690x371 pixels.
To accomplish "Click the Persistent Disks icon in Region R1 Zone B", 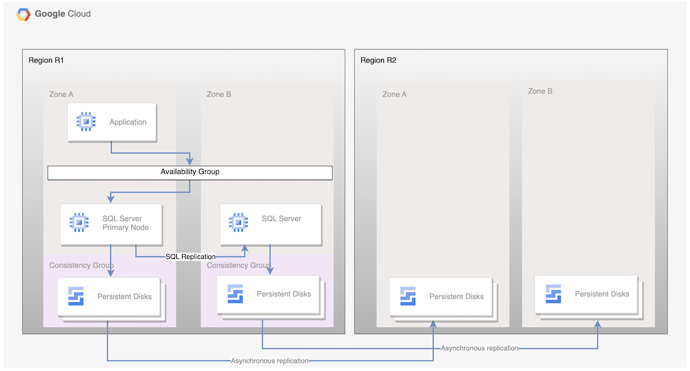I will click(234, 293).
